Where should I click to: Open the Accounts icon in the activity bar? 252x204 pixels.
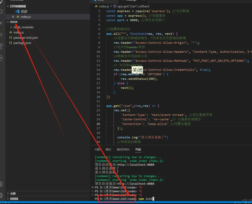(x=1, y=184)
